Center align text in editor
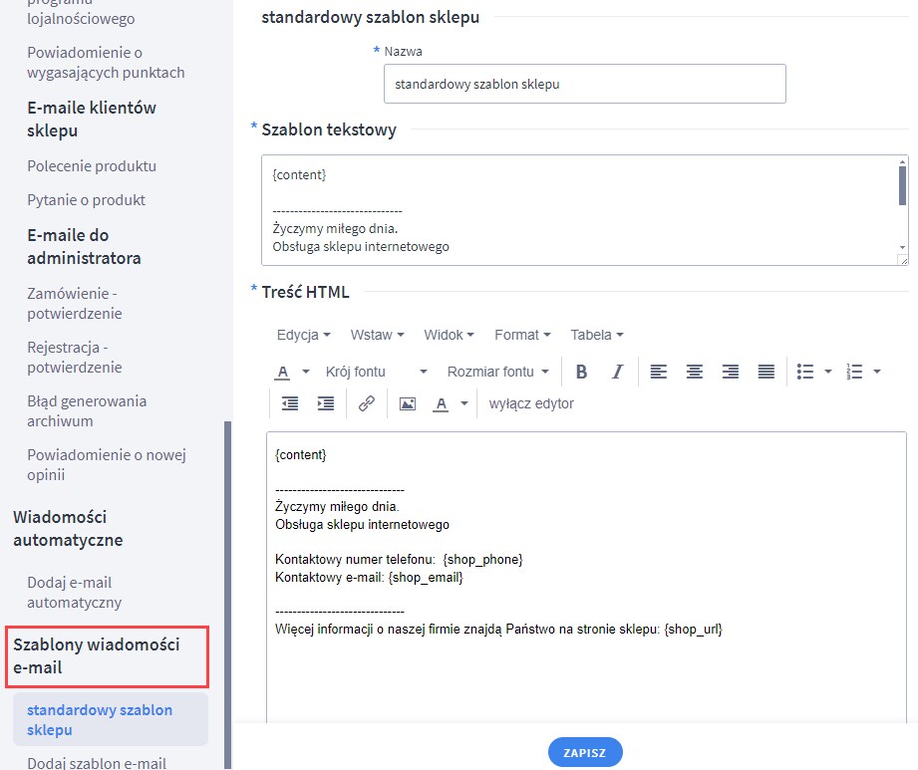The height and width of the screenshot is (770, 918). pos(695,372)
